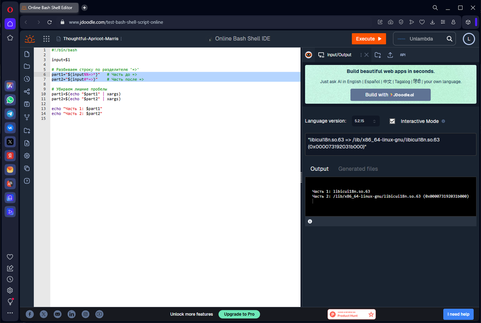Viewport: 481px width, 323px height.
Task: Switch to the Output tab
Action: click(x=319, y=169)
